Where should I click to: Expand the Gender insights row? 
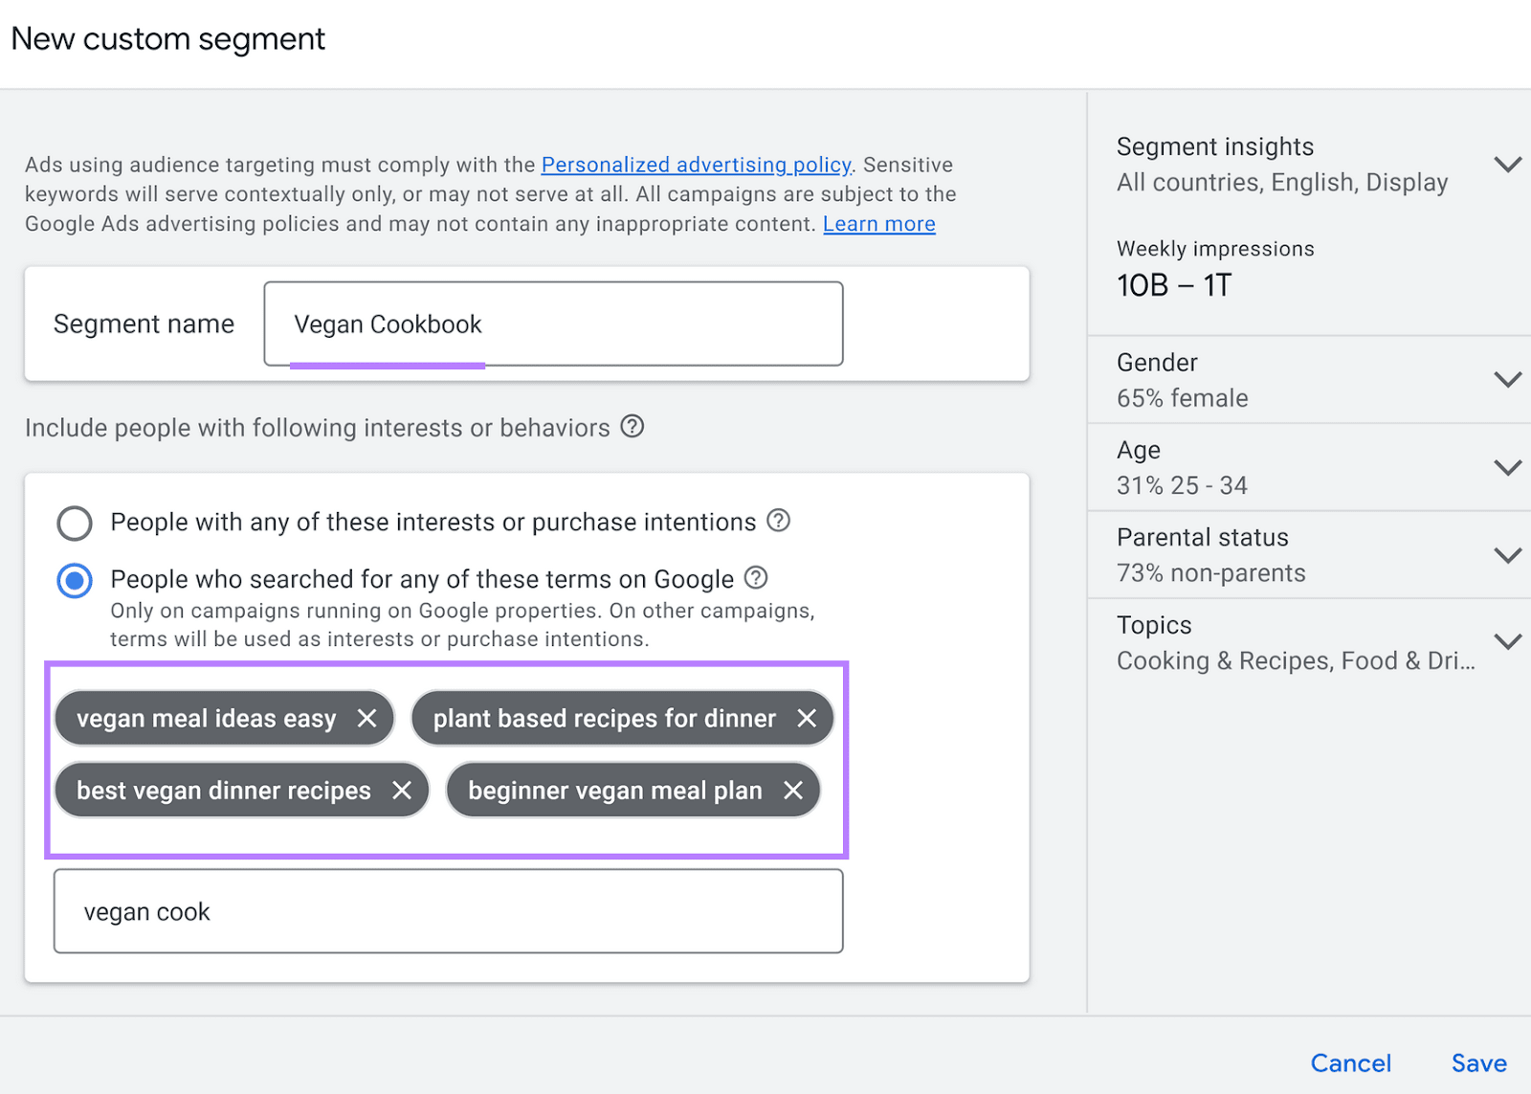pyautogui.click(x=1507, y=380)
